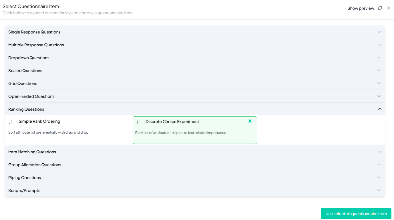Expand Item Matching Questions
Viewport: 394px width, 220px height.
pos(32,152)
